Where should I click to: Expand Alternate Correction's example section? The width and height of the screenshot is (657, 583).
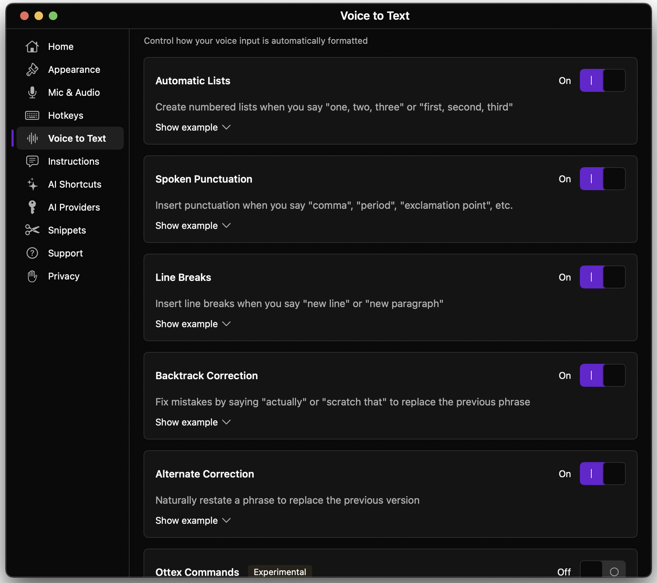click(193, 520)
